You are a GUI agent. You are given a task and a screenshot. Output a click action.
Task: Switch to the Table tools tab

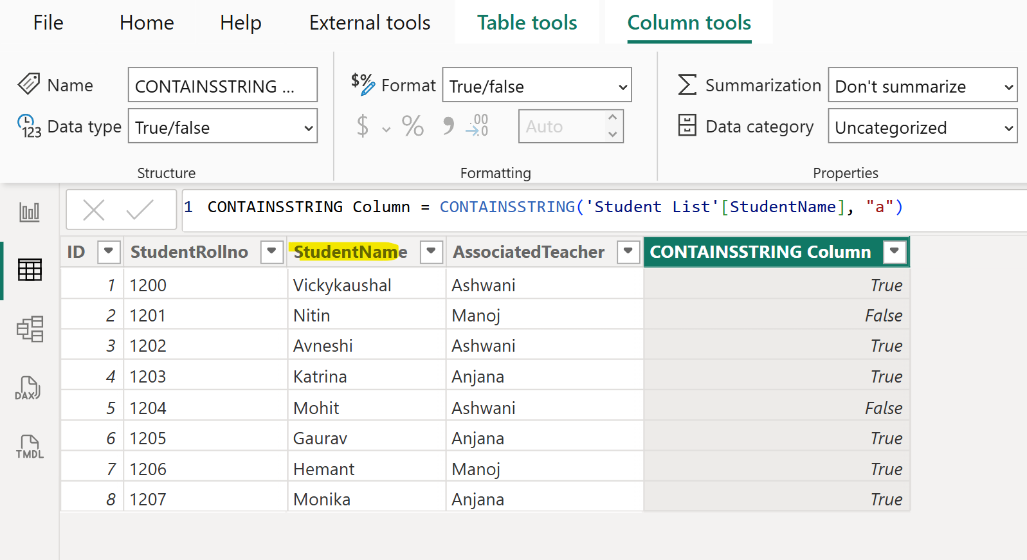[x=527, y=23]
